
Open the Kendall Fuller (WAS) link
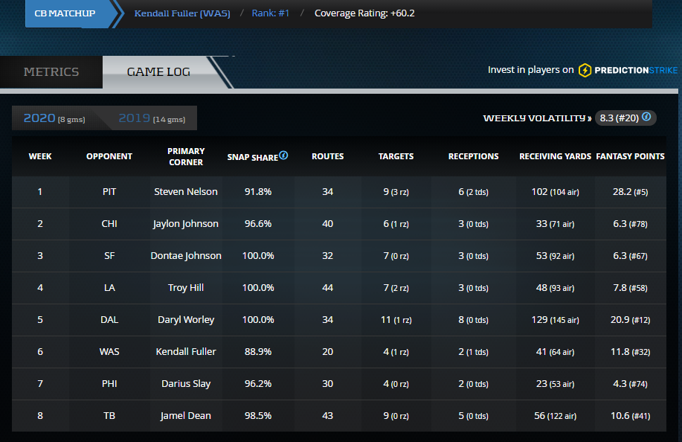(182, 13)
